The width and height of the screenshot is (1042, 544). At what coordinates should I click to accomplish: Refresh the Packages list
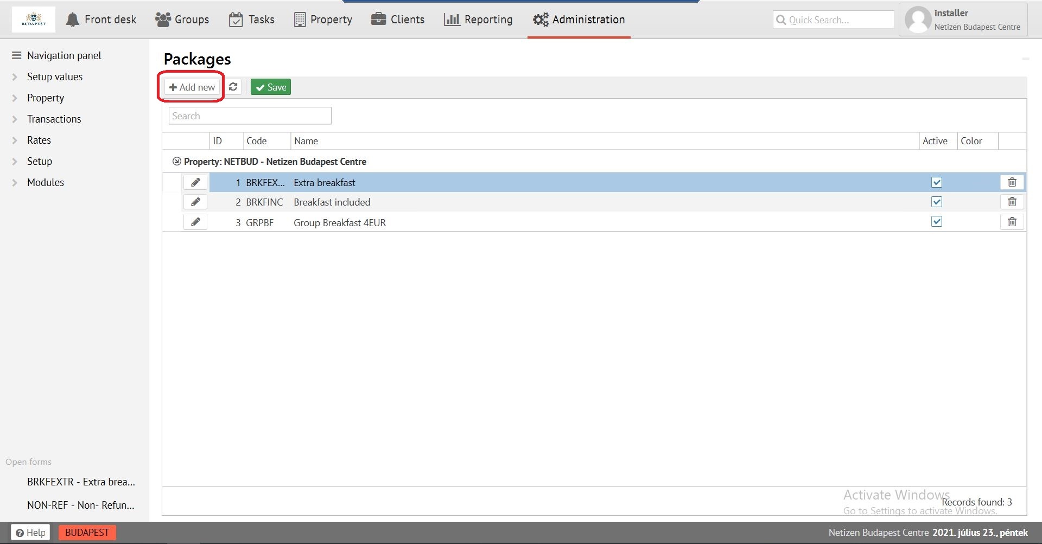(x=233, y=87)
